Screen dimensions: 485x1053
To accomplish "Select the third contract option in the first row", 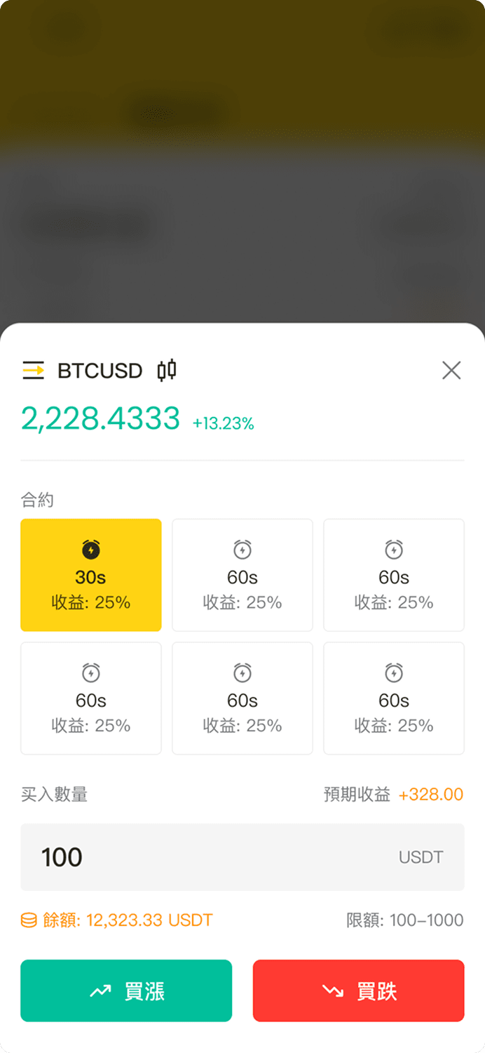I will click(x=394, y=575).
